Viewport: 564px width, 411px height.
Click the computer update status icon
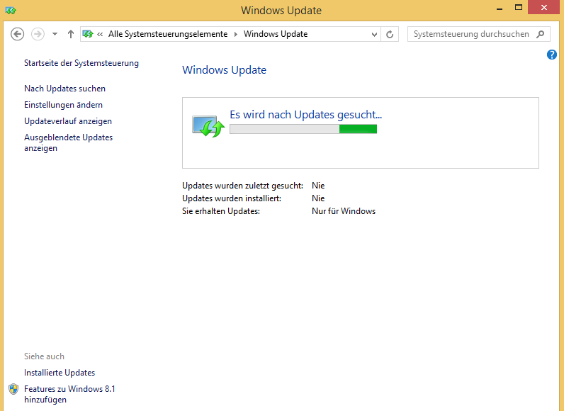pyautogui.click(x=208, y=126)
